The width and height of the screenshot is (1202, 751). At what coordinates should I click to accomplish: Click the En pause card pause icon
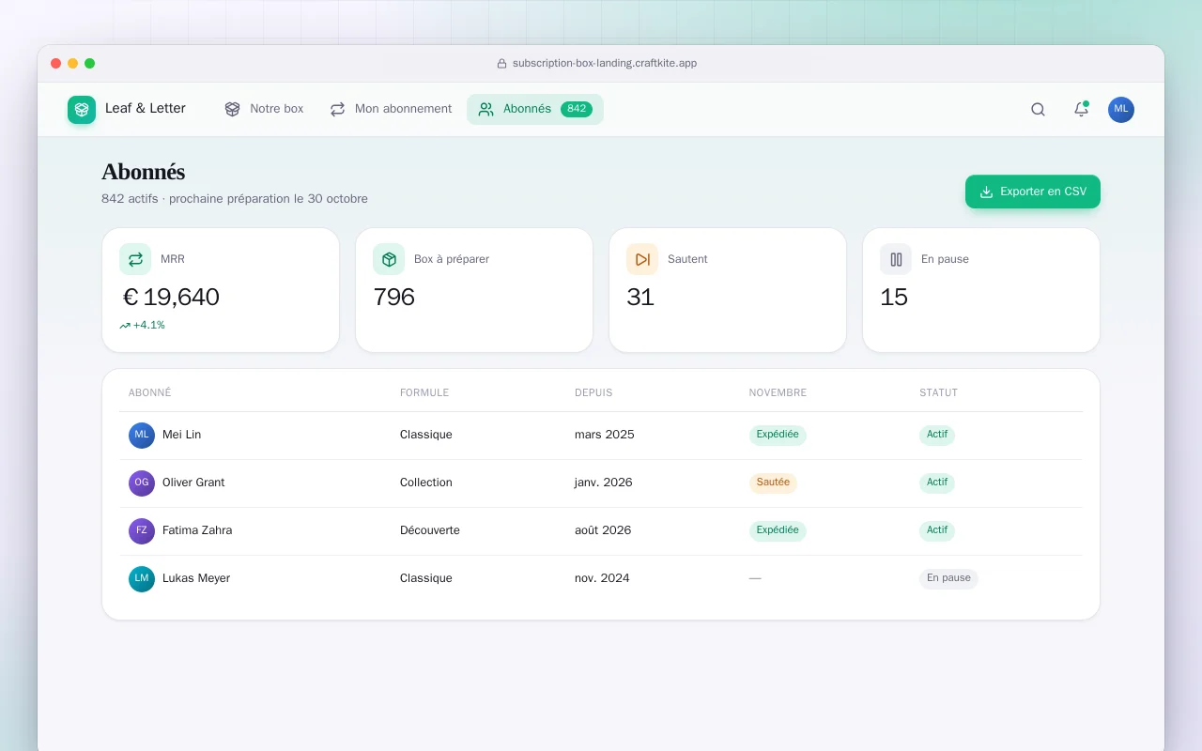click(x=896, y=259)
